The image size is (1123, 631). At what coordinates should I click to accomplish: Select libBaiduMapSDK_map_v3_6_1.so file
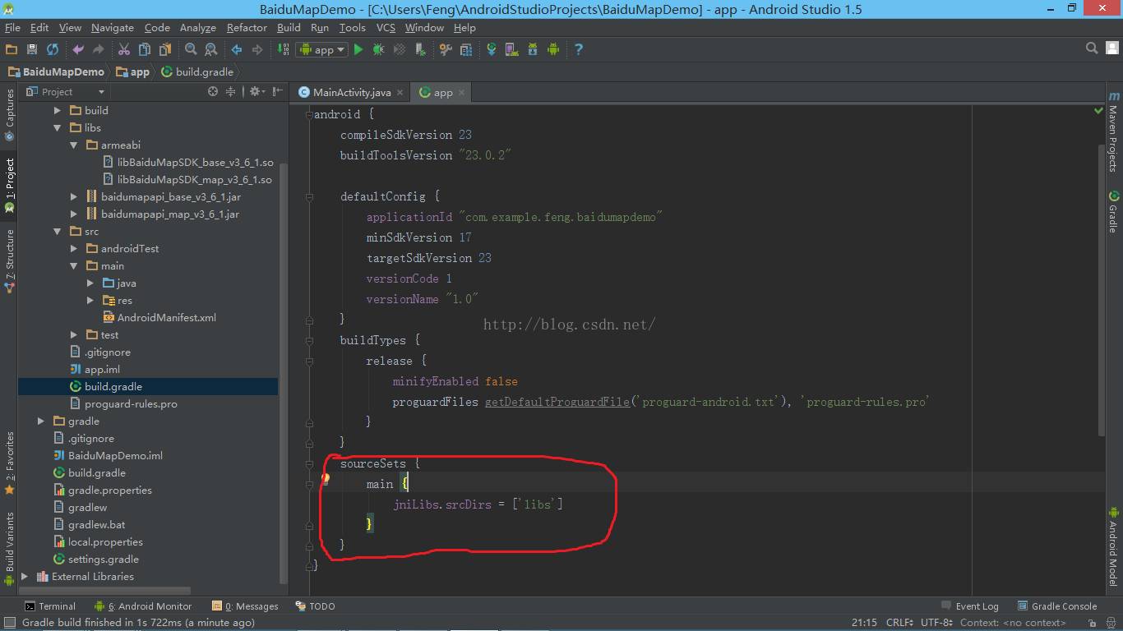(187, 179)
